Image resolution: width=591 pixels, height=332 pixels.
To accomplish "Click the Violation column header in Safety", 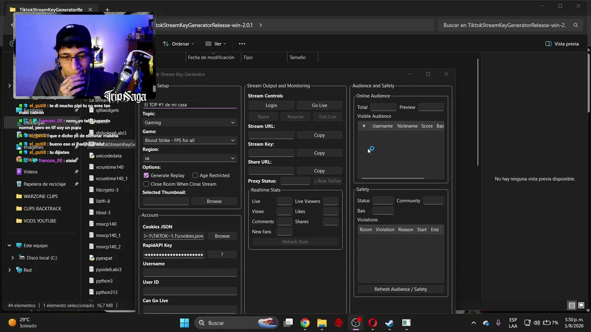I will click(385, 230).
